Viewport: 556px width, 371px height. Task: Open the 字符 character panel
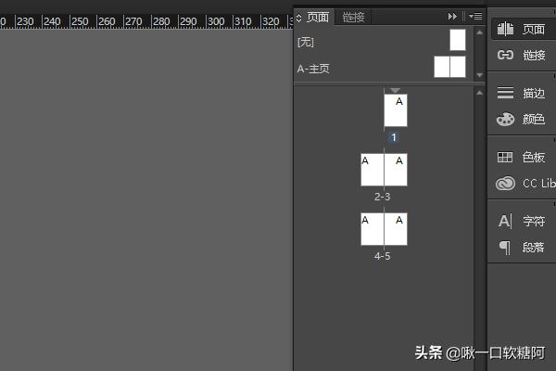tap(521, 221)
